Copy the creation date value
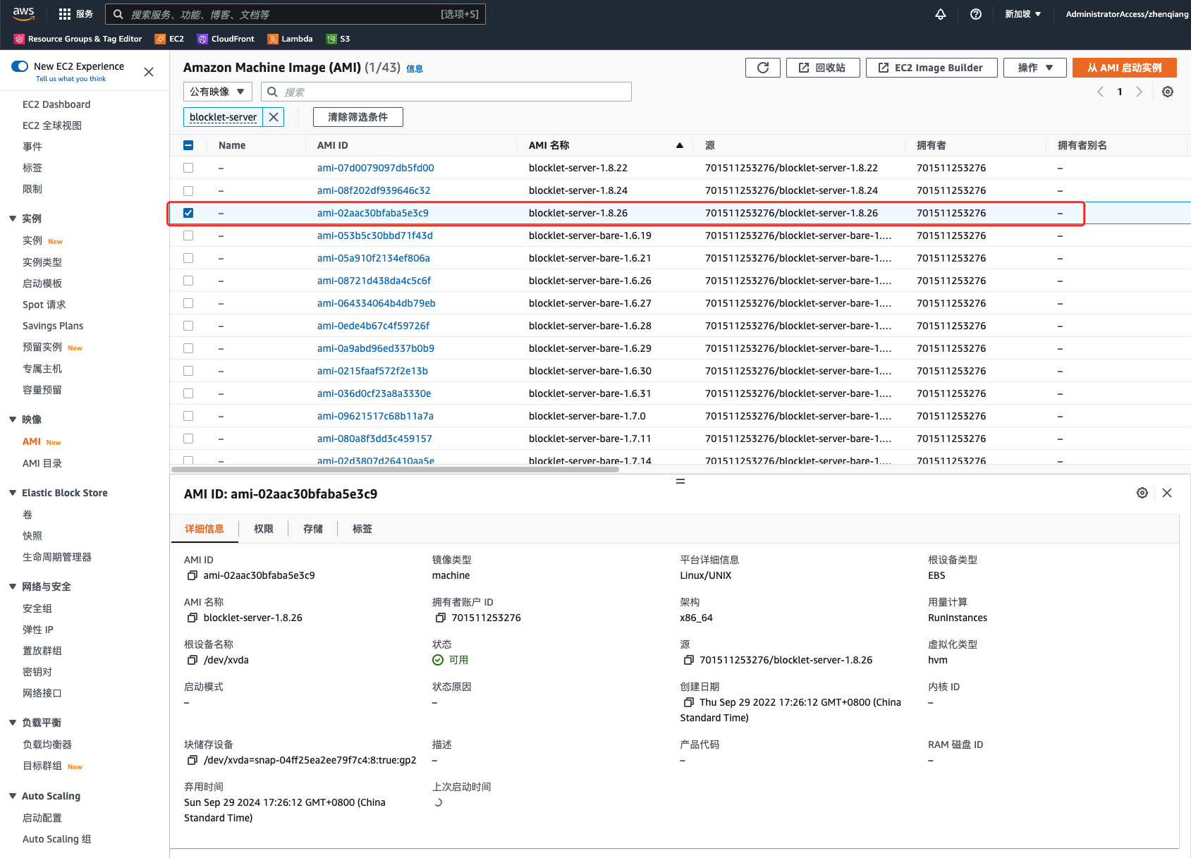Image resolution: width=1191 pixels, height=858 pixels. (x=688, y=702)
